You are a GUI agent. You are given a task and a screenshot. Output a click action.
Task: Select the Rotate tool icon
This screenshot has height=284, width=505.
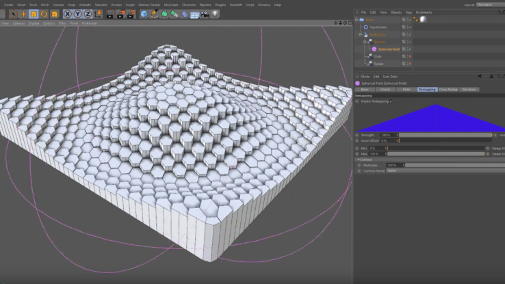(x=44, y=14)
